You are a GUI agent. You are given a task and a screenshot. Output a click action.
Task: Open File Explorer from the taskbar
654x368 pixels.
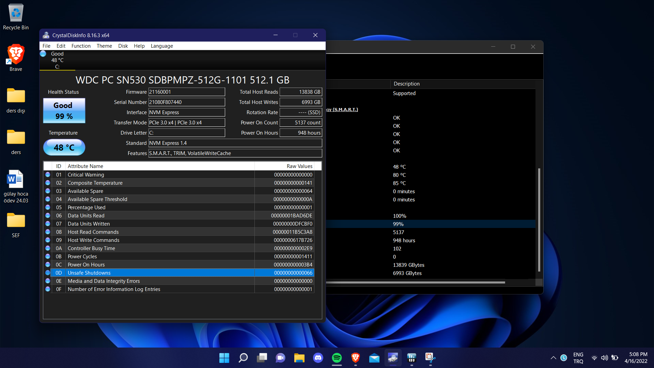click(299, 358)
